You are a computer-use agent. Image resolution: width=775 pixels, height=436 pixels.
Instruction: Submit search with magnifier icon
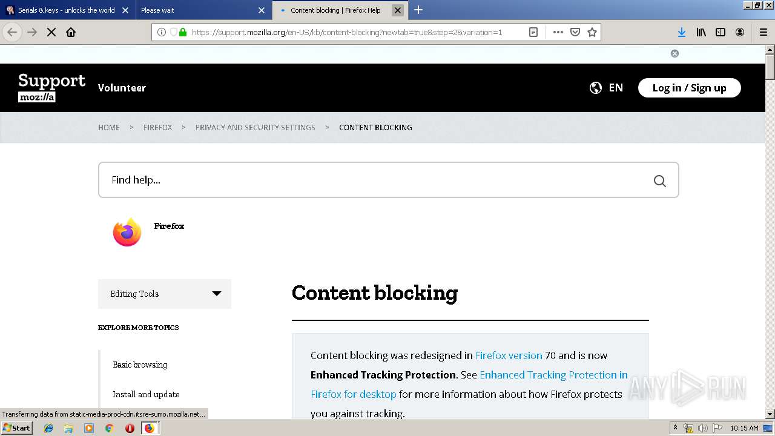coord(660,180)
